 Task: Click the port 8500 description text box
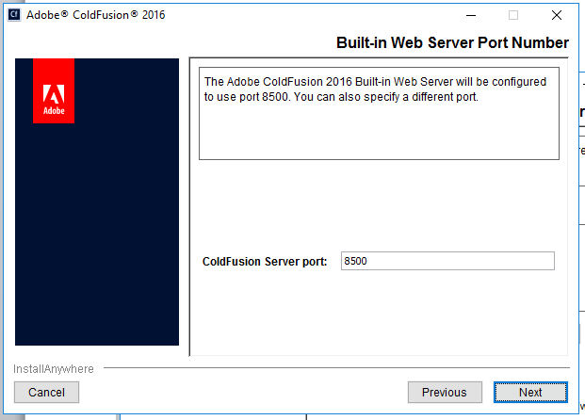(379, 113)
